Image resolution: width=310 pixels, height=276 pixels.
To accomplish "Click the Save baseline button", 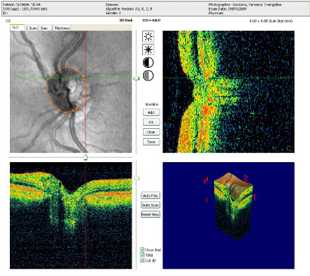I will pos(151,142).
